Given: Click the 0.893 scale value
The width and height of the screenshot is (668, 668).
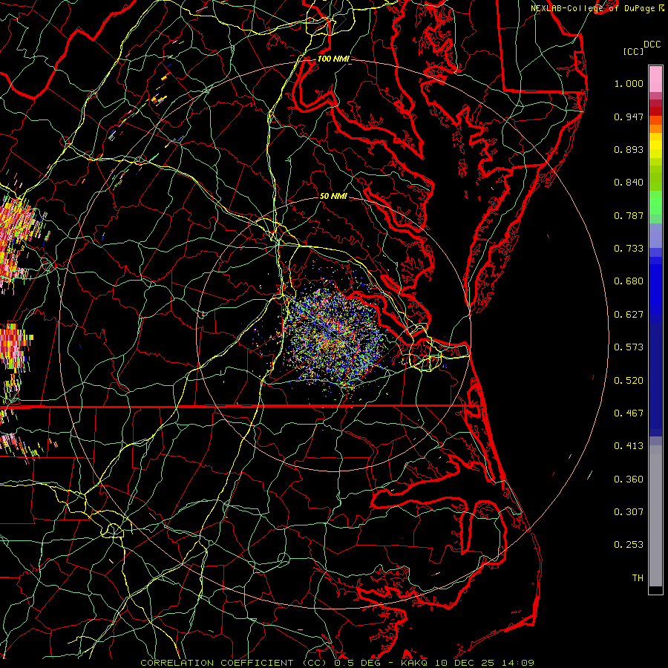Looking at the screenshot, I should [x=629, y=149].
